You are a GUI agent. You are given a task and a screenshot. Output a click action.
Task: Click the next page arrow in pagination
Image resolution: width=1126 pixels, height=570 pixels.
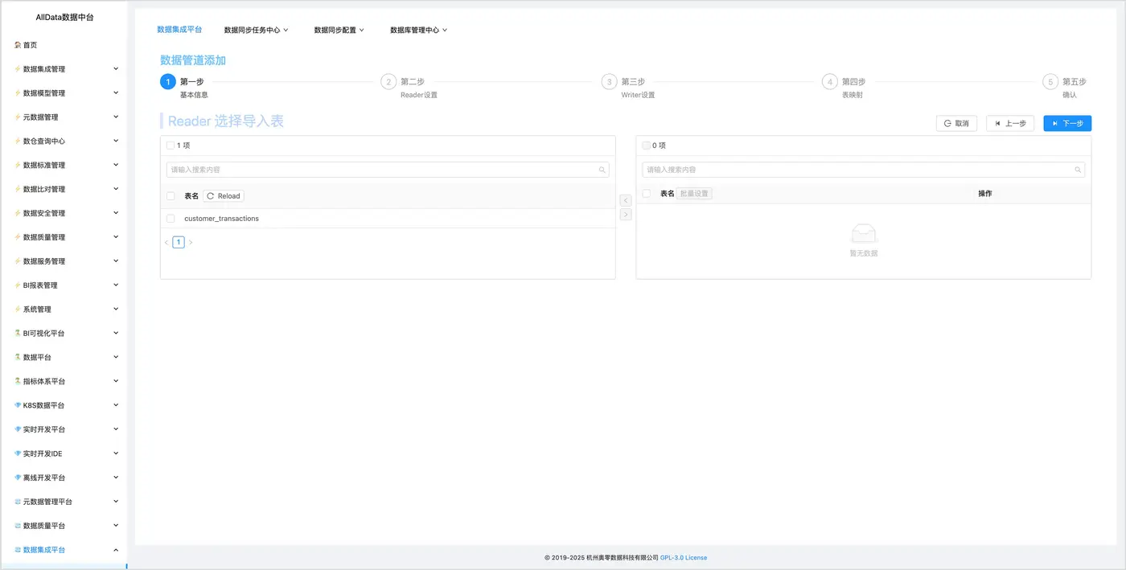pos(191,242)
